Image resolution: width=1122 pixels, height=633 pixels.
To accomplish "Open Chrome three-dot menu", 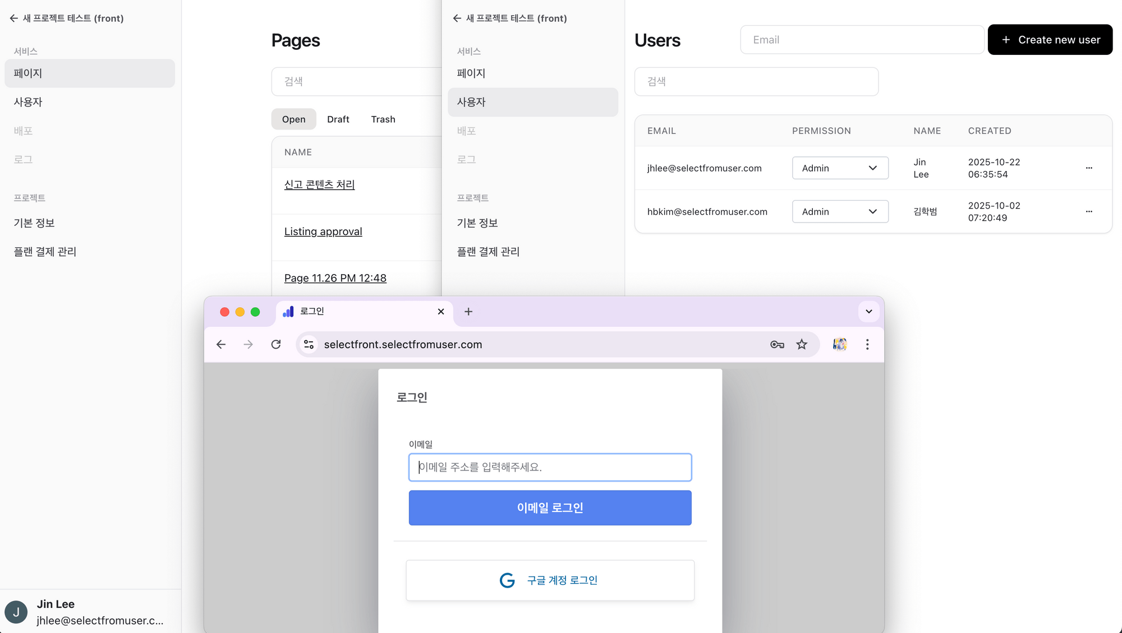I will [x=867, y=344].
